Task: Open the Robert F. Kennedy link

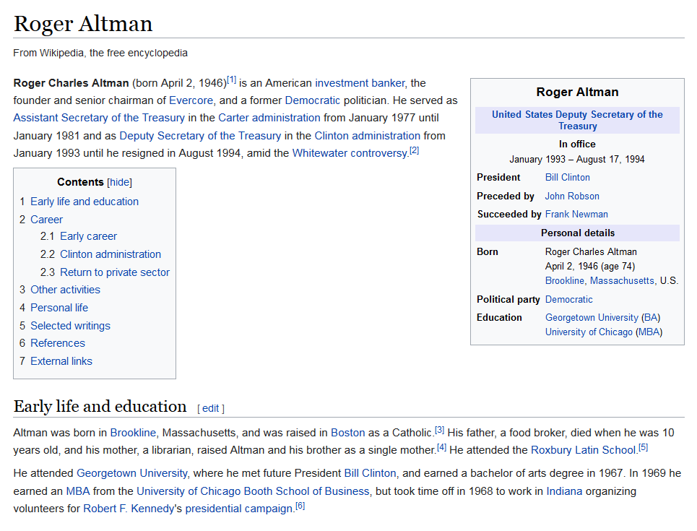Action: pos(129,509)
